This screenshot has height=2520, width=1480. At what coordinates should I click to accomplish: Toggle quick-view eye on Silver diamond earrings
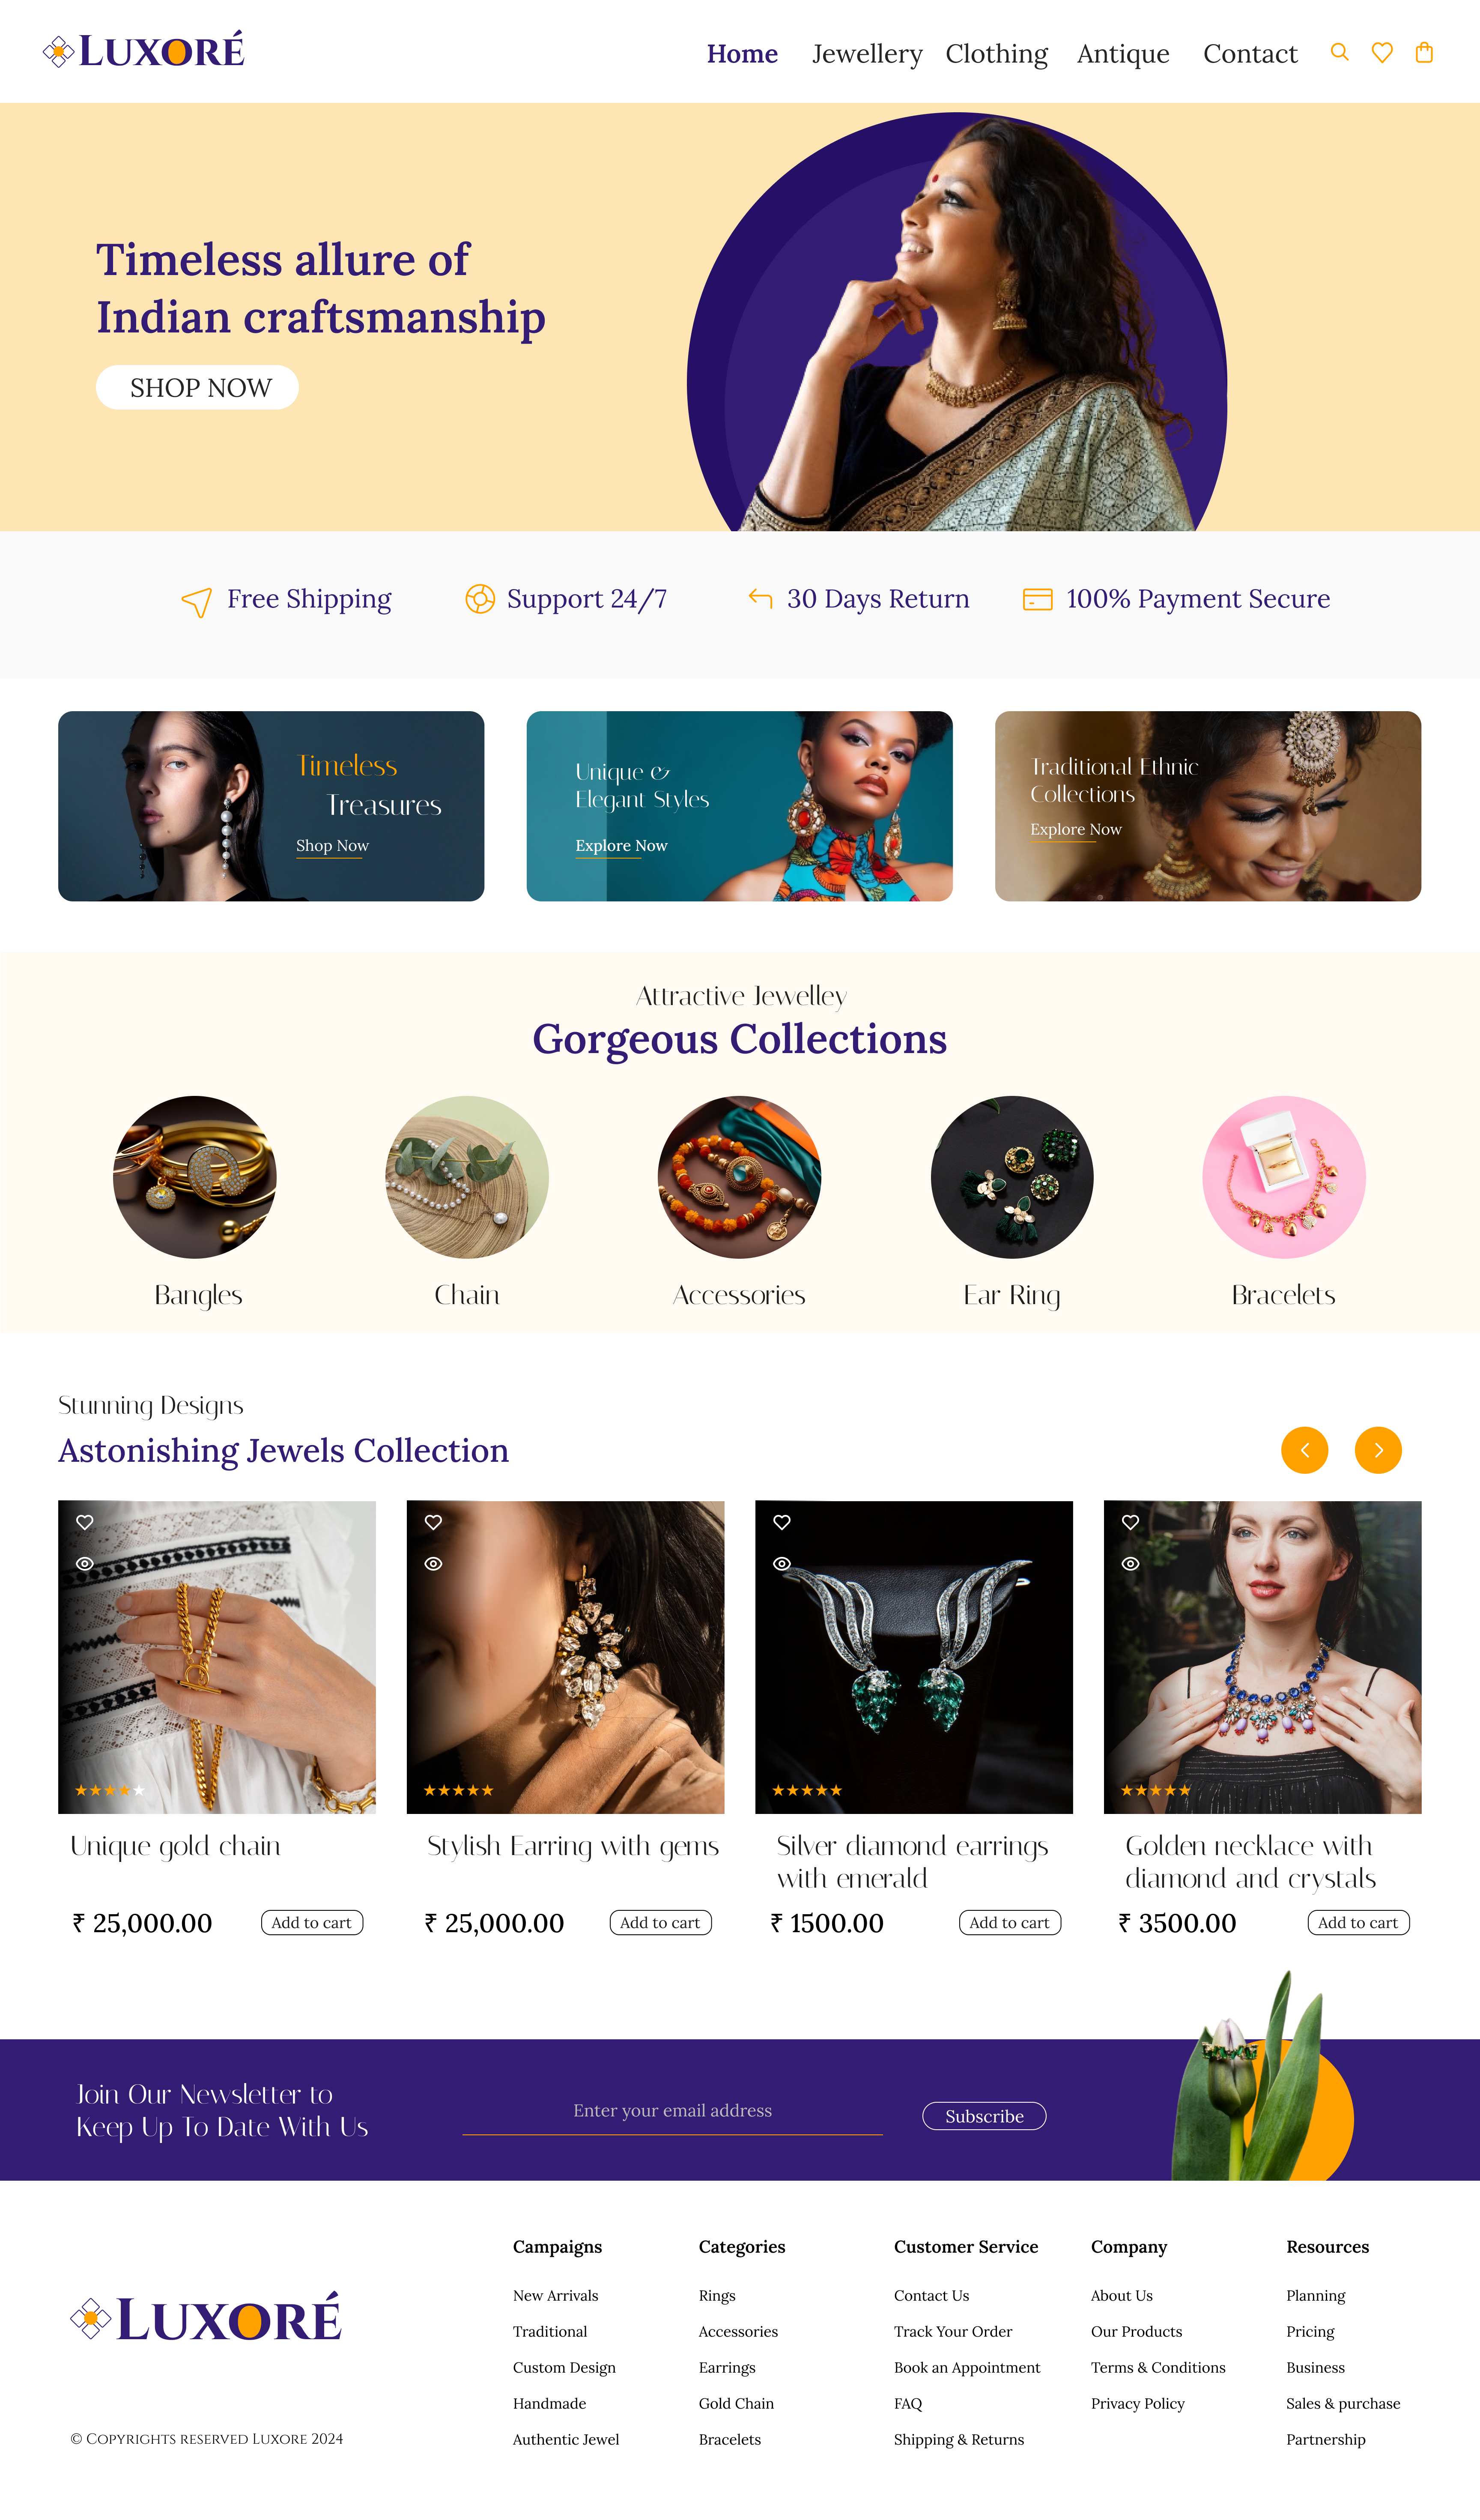click(x=782, y=1563)
